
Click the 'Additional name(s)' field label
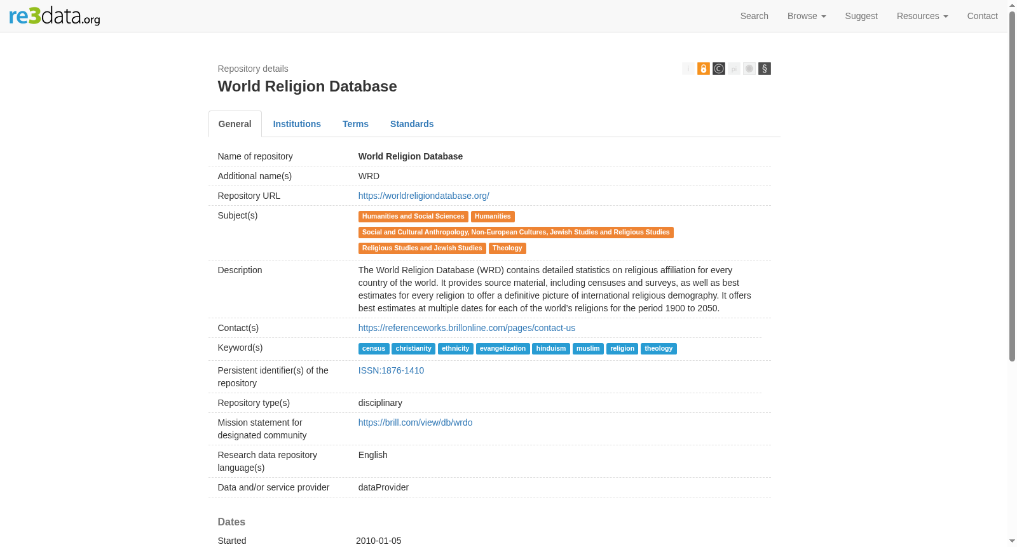255,176
